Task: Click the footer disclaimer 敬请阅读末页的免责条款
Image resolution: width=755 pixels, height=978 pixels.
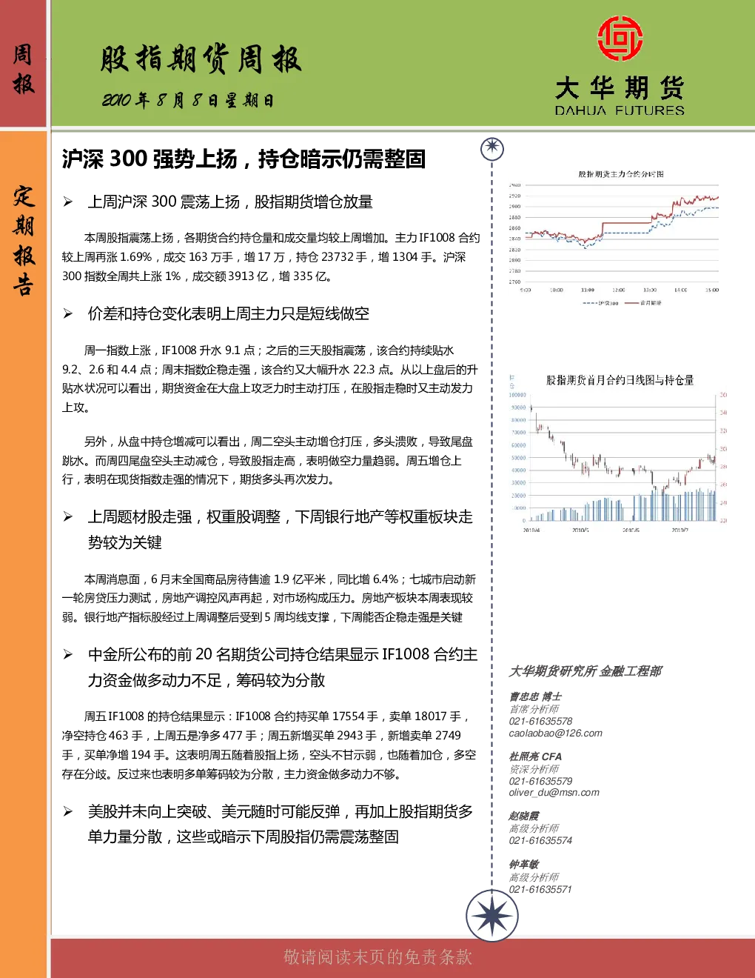Action: 377,957
